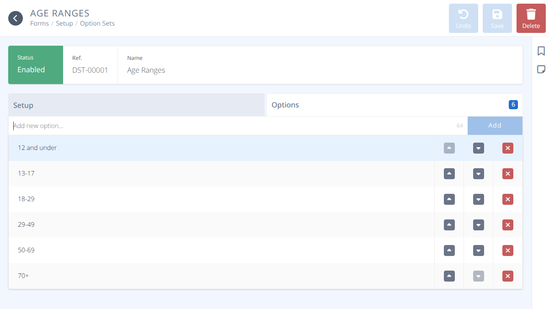Open the Forms breadcrumb link
This screenshot has width=549, height=309.
click(39, 23)
